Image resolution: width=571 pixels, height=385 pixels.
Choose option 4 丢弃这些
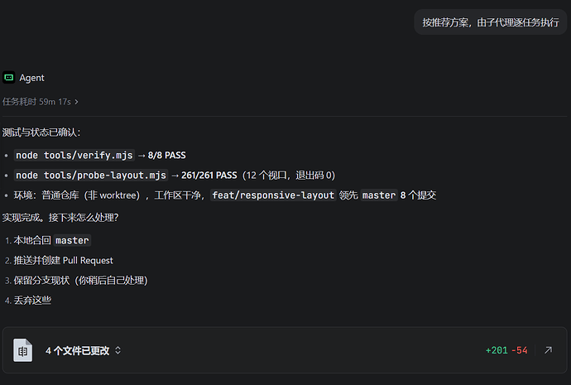(28, 300)
